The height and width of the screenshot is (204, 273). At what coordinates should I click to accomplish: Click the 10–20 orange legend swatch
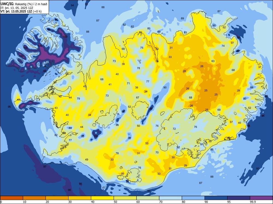coord(34,198)
